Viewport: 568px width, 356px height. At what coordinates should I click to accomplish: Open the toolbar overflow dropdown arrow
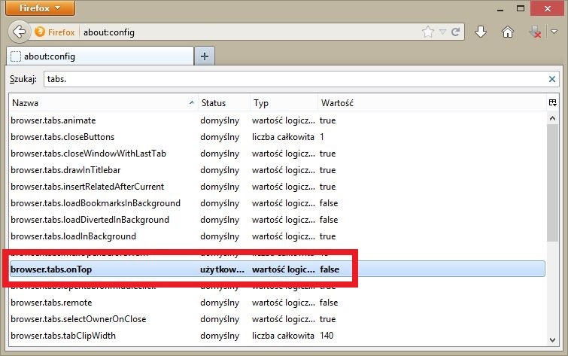pyautogui.click(x=554, y=32)
